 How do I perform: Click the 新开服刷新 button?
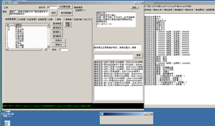coord(66,13)
